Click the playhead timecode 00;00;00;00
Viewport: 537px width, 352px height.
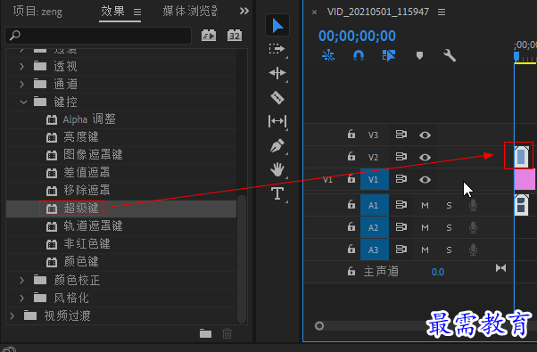357,36
